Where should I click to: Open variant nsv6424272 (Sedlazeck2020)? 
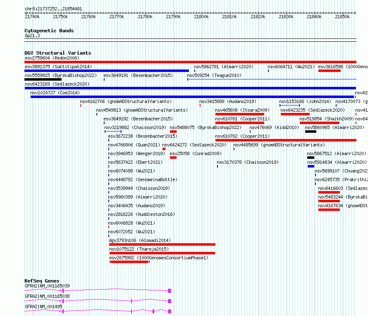pos(194,145)
